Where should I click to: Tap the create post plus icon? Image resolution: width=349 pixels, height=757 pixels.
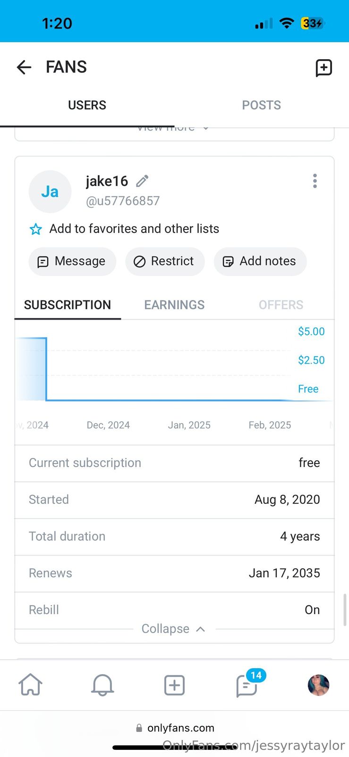click(174, 685)
